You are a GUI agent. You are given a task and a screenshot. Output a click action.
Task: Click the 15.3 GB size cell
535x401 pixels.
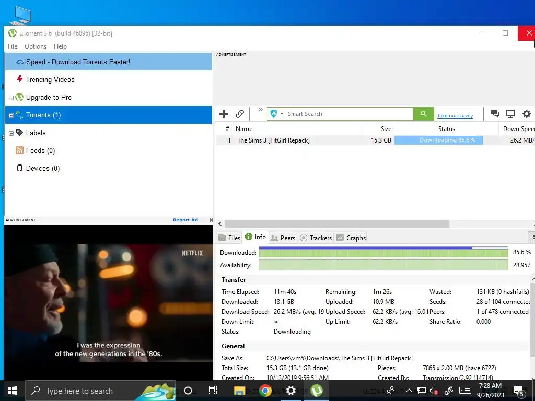(381, 140)
